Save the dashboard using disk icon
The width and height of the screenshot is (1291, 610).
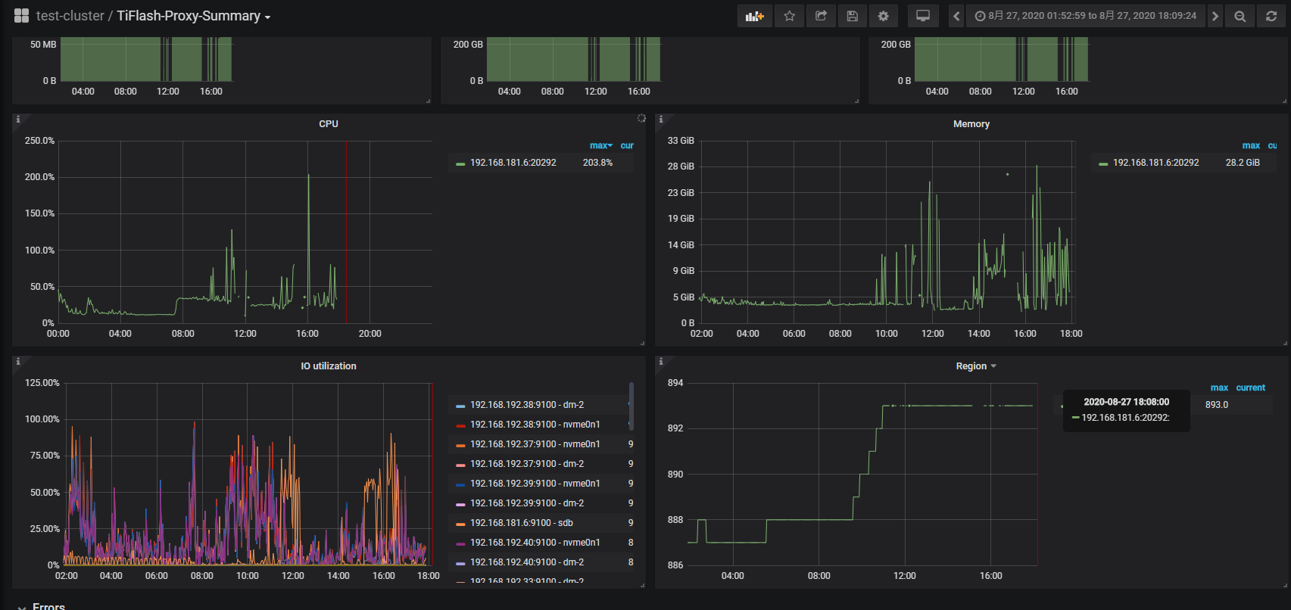click(852, 16)
